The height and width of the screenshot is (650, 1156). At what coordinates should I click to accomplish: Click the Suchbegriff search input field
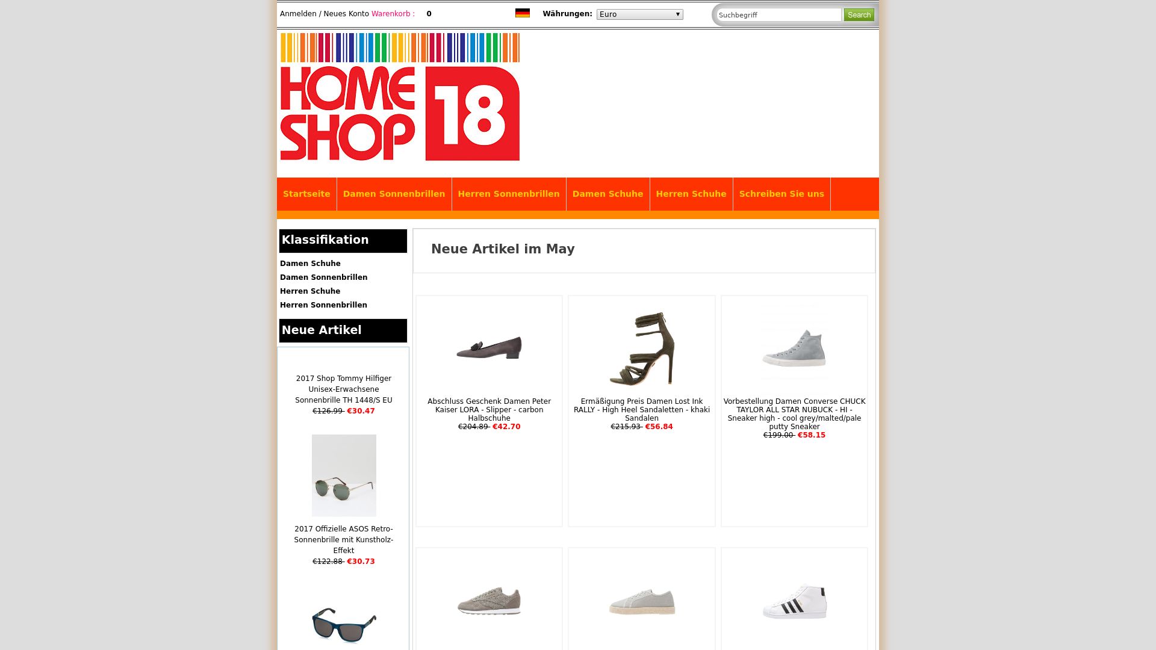778,15
